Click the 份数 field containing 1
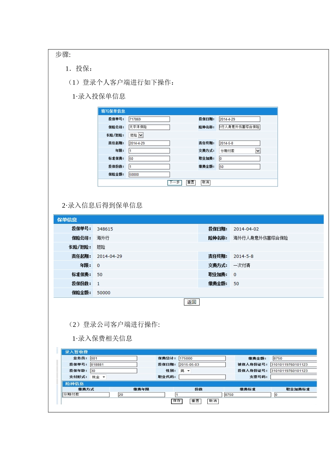The image size is (335, 474). point(199,395)
